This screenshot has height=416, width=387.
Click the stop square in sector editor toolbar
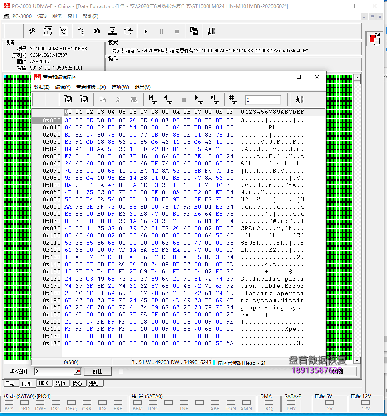[x=184, y=100]
